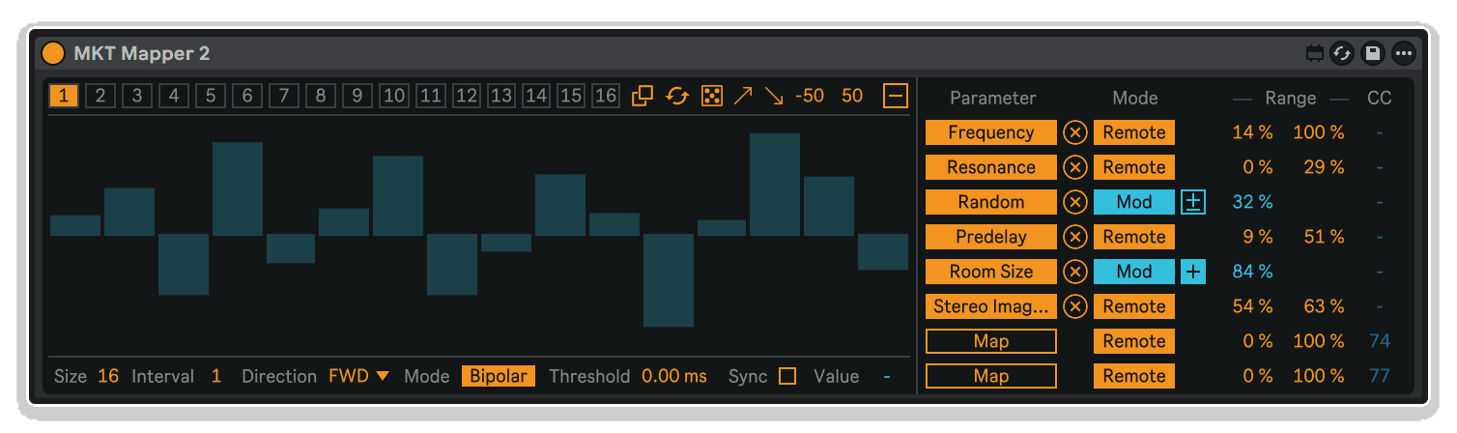The image size is (1457, 433).
Task: Enable the Sync checkbox
Action: [787, 376]
